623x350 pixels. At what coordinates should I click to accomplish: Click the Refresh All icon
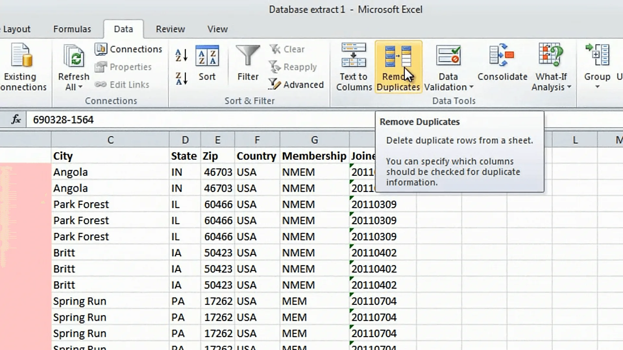point(74,56)
